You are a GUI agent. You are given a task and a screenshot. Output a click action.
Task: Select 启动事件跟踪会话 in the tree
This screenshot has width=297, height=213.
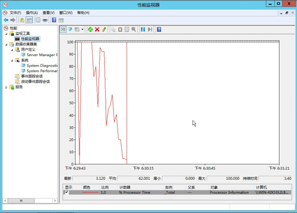point(36,82)
